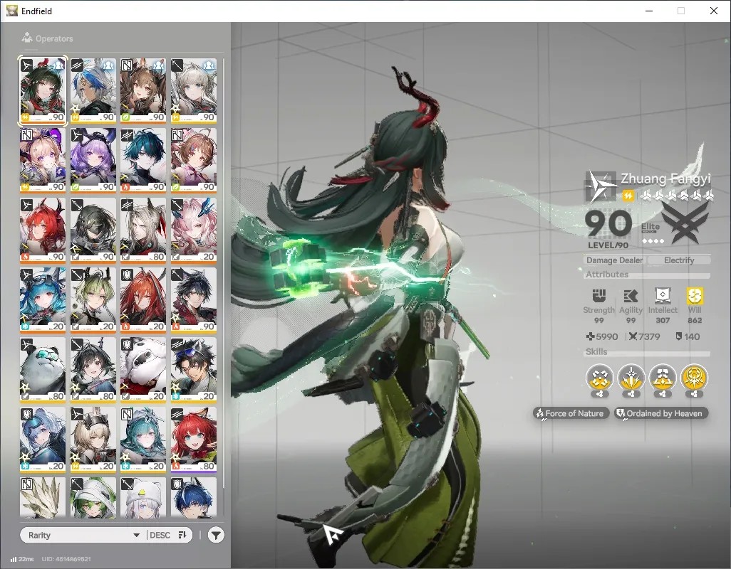The height and width of the screenshot is (569, 731).
Task: Select the Electrify tag label
Action: 679,260
